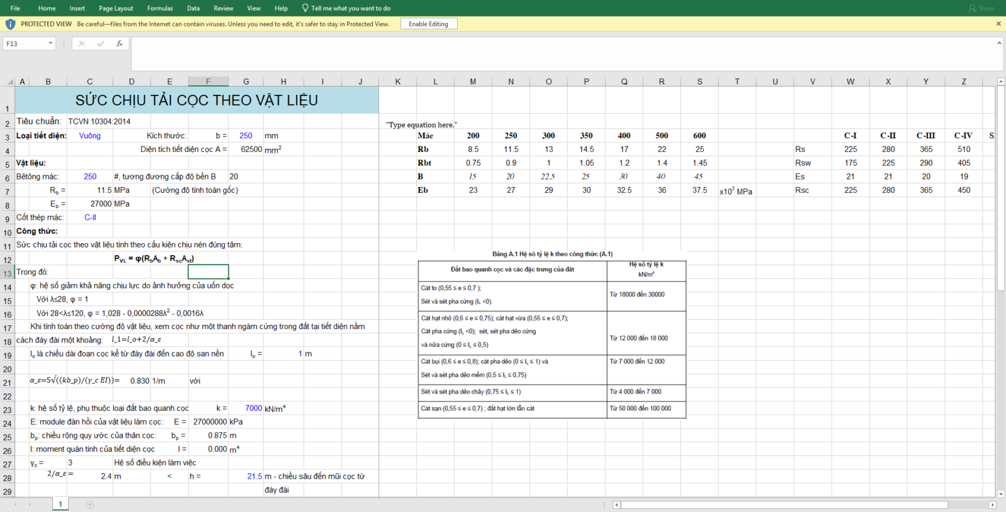
Task: Click the horizontal scrollbar right arrow
Action: pyautogui.click(x=993, y=504)
